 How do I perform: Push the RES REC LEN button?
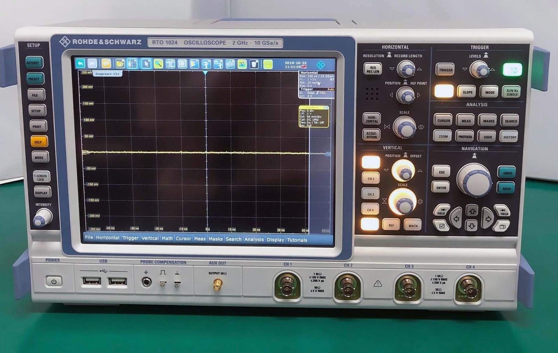pos(373,69)
